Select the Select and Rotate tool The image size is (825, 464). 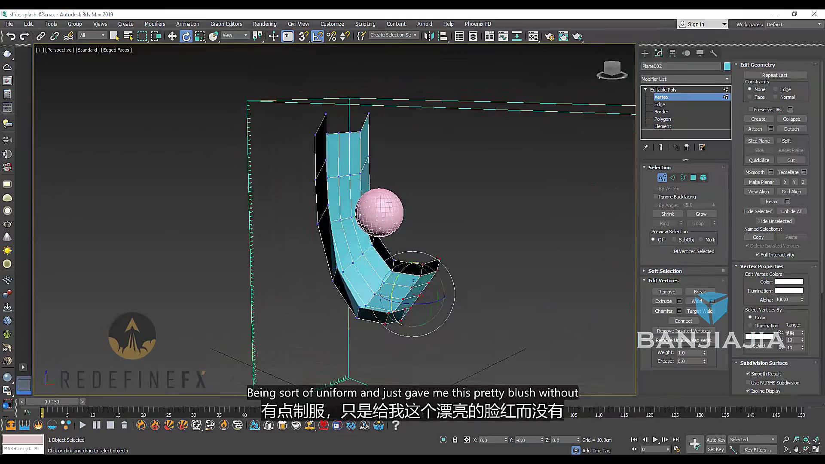186,36
